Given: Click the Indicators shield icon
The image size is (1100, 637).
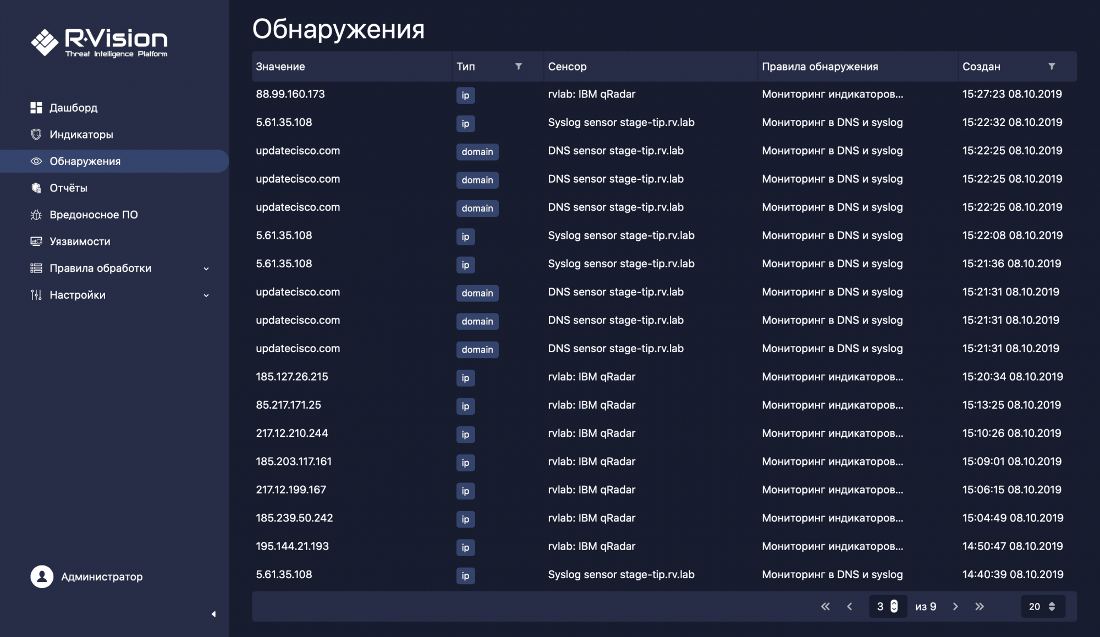Looking at the screenshot, I should pos(36,134).
